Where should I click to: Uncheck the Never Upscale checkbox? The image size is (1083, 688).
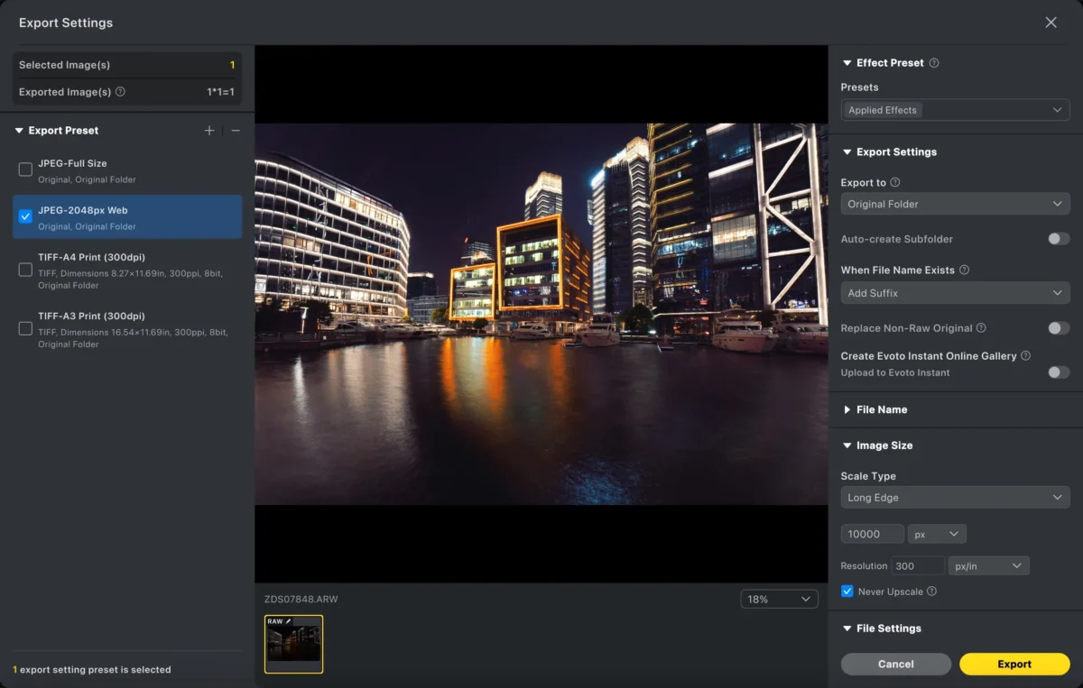[847, 592]
